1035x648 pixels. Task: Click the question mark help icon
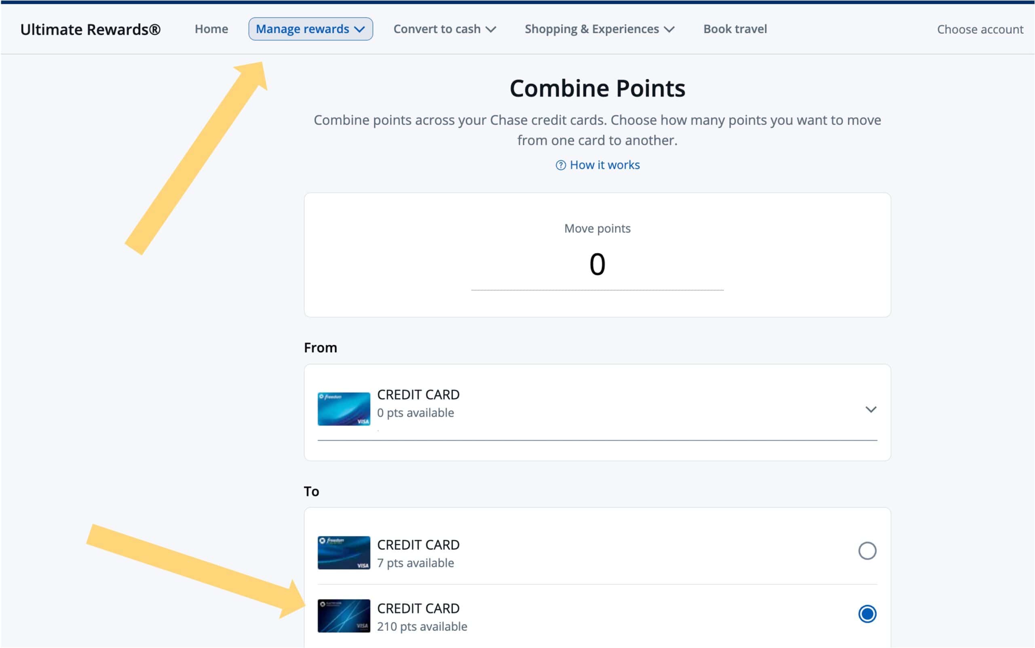(560, 165)
